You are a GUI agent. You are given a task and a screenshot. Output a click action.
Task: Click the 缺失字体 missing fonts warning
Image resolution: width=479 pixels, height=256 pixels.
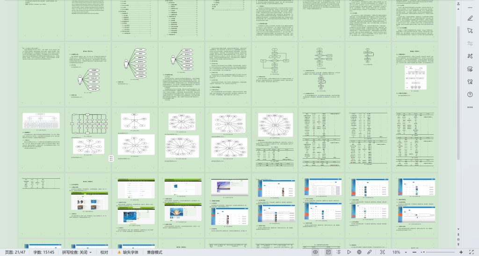pyautogui.click(x=128, y=252)
